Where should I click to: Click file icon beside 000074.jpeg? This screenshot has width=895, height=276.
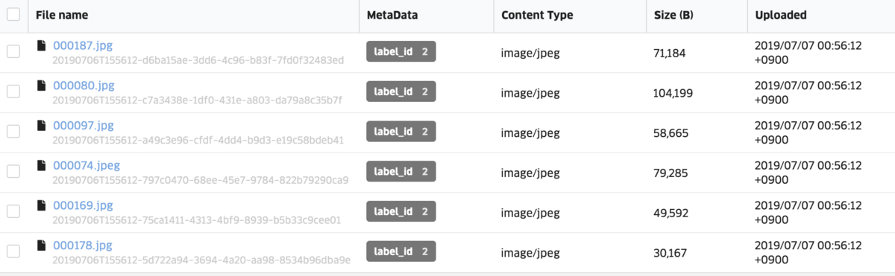[x=42, y=166]
